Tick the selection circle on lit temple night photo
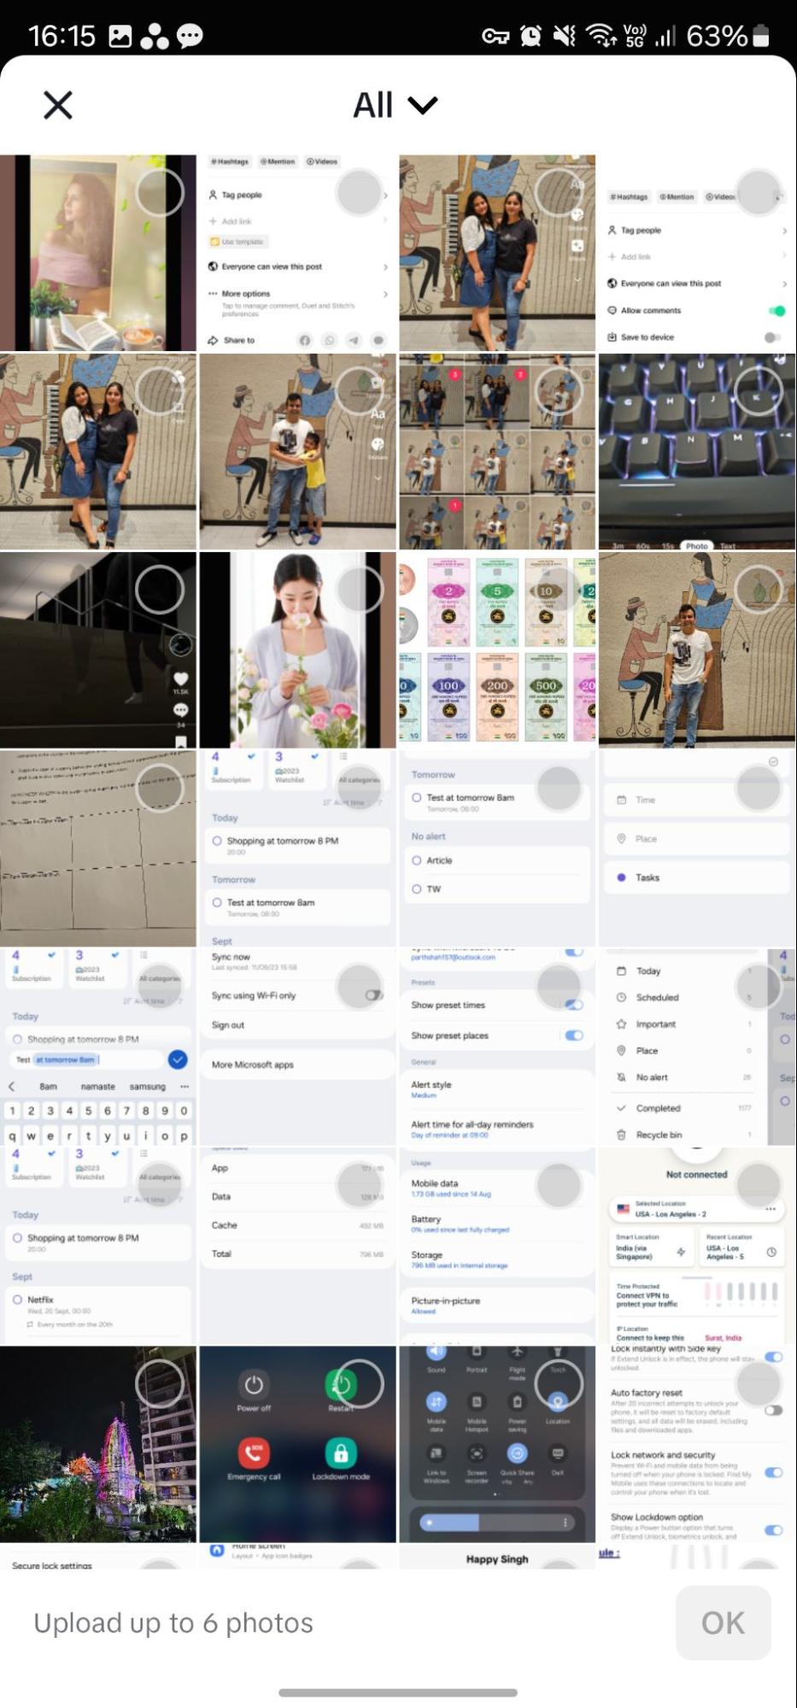Image resolution: width=797 pixels, height=1708 pixels. pyautogui.click(x=160, y=1383)
